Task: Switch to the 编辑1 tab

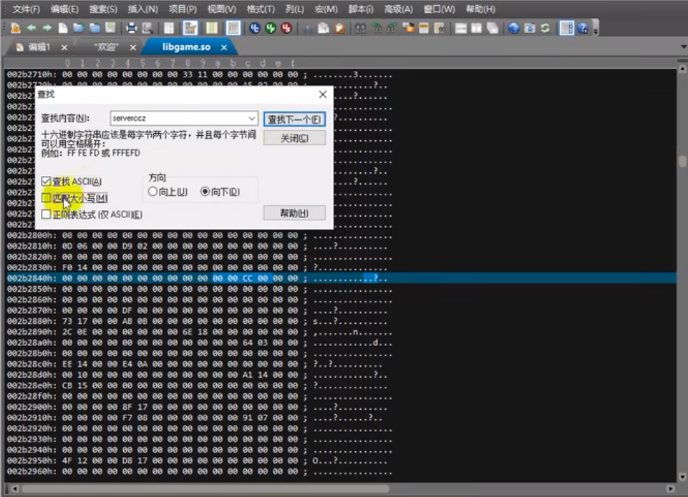Action: click(39, 46)
